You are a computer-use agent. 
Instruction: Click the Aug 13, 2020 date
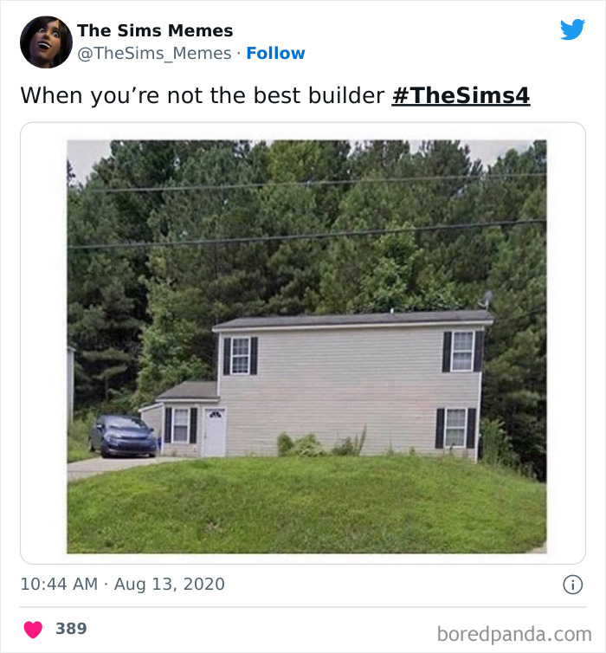pos(170,584)
